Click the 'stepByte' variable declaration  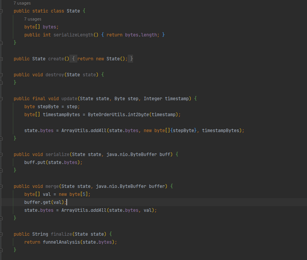point(48,107)
